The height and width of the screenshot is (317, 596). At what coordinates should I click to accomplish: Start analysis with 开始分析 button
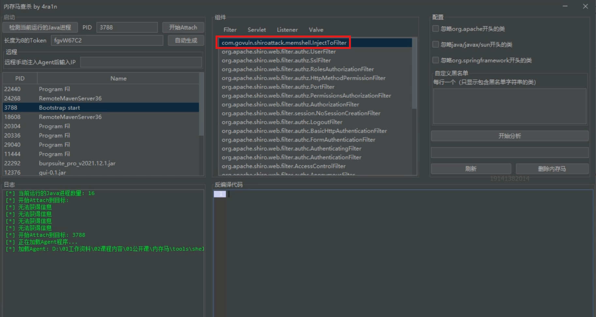click(x=509, y=136)
